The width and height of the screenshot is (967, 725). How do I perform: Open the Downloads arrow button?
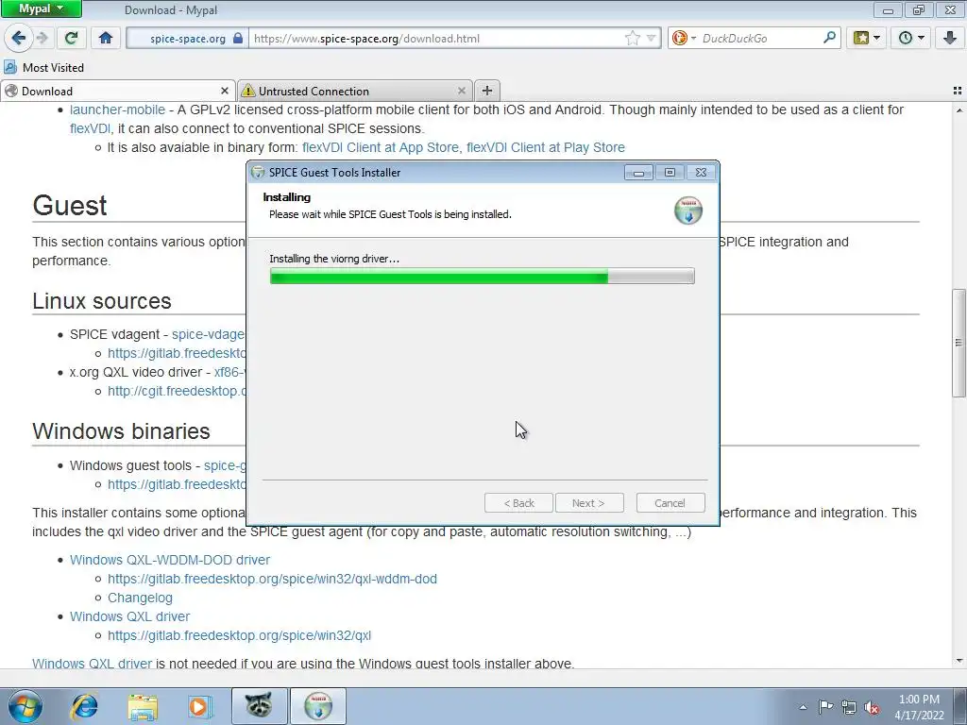tap(949, 38)
